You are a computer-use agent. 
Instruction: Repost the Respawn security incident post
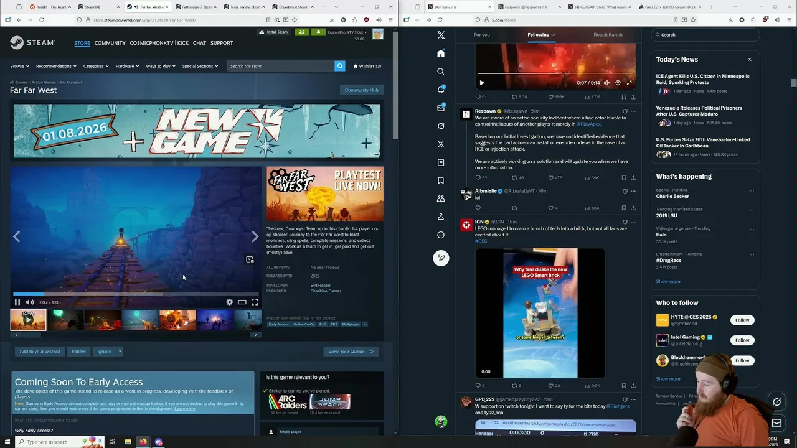(514, 178)
